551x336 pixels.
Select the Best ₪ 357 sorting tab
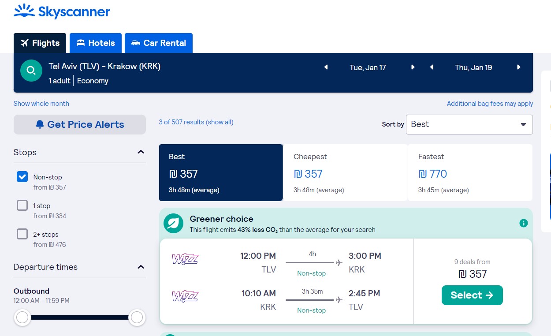pyautogui.click(x=221, y=172)
